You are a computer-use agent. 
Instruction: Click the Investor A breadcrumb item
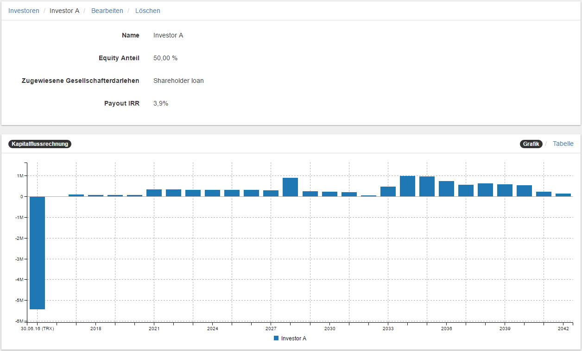click(64, 11)
